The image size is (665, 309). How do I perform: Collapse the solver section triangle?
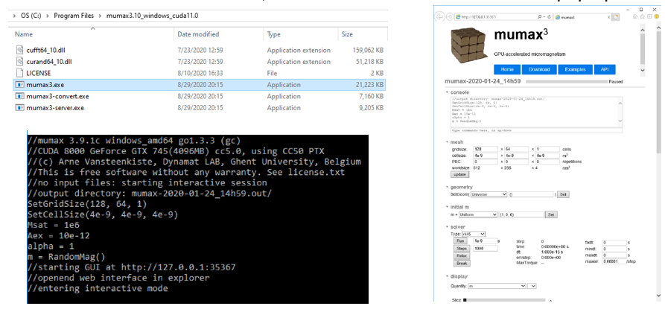[x=446, y=226]
